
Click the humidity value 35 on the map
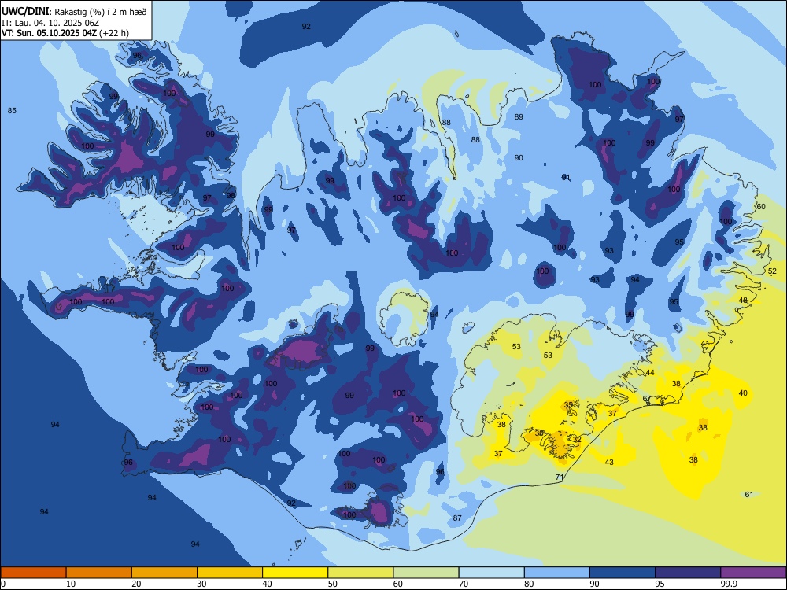pos(569,404)
